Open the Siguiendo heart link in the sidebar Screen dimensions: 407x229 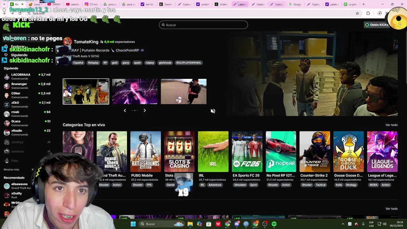(x=15, y=55)
